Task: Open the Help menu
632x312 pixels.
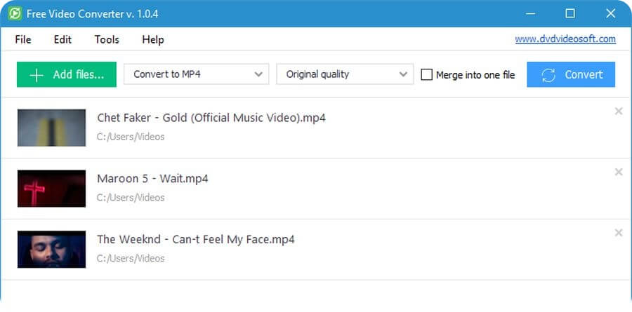Action: [153, 39]
